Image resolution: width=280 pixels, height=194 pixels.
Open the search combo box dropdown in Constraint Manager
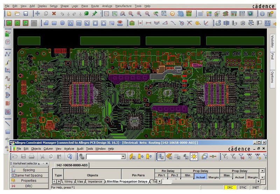pyautogui.click(x=123, y=157)
